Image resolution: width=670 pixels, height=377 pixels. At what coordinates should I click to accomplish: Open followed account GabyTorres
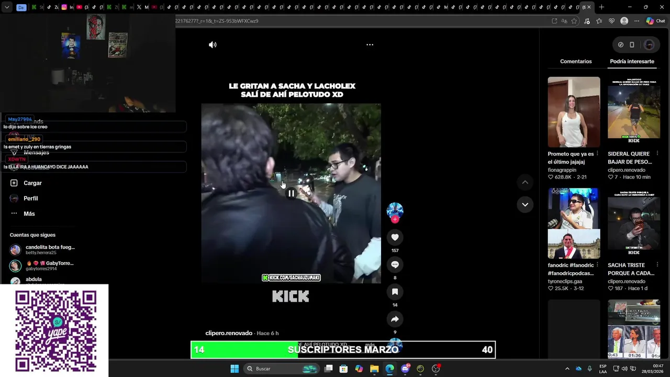click(x=42, y=265)
